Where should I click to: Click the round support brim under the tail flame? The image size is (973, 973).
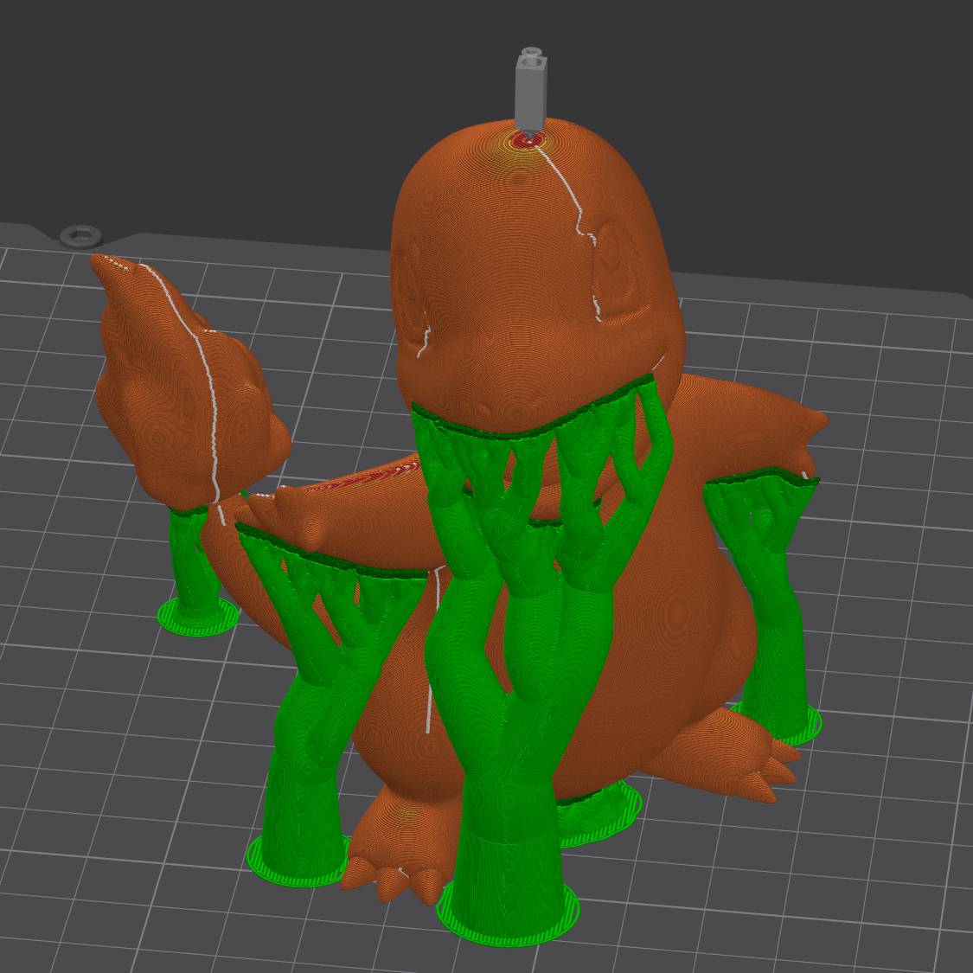[199, 617]
